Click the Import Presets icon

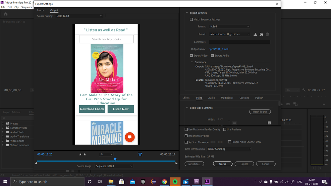(261, 34)
